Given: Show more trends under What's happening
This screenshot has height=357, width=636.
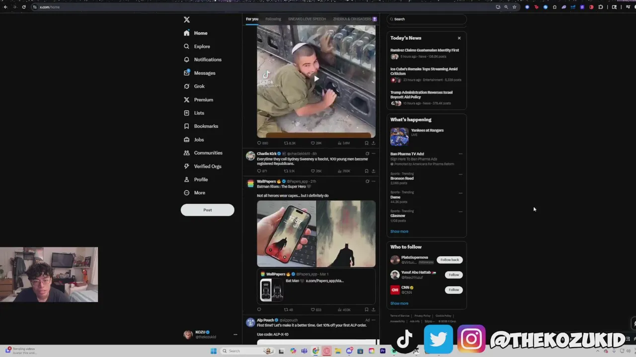Looking at the screenshot, I should (x=399, y=232).
